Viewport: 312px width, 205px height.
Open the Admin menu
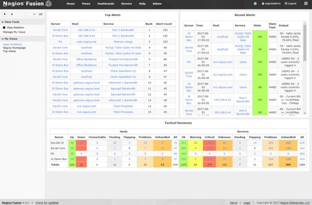[157, 4]
